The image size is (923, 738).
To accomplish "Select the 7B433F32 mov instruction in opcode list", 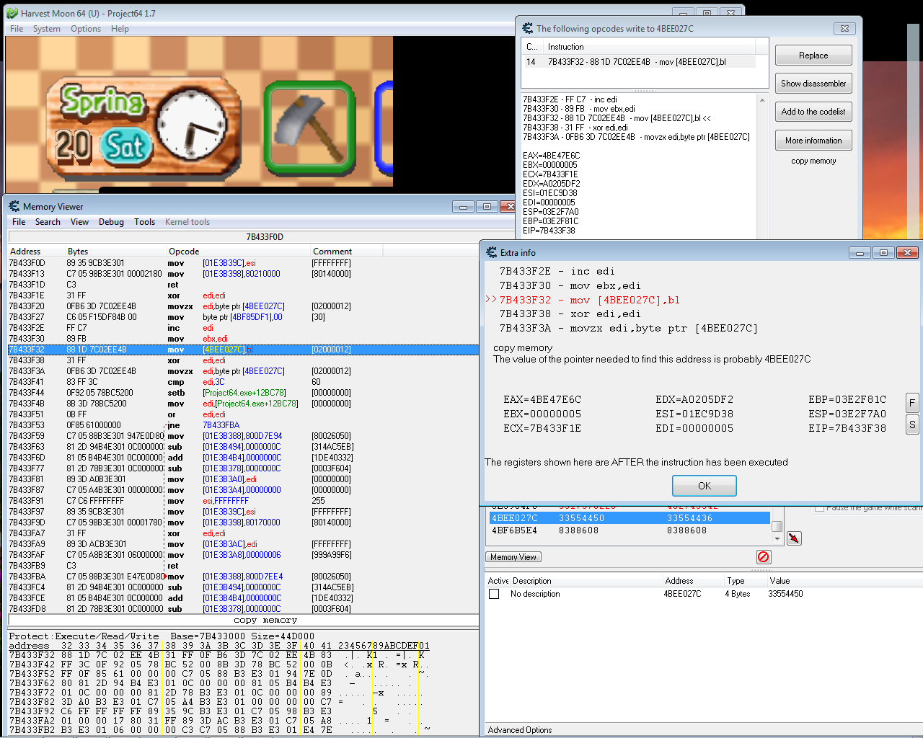I will click(637, 62).
